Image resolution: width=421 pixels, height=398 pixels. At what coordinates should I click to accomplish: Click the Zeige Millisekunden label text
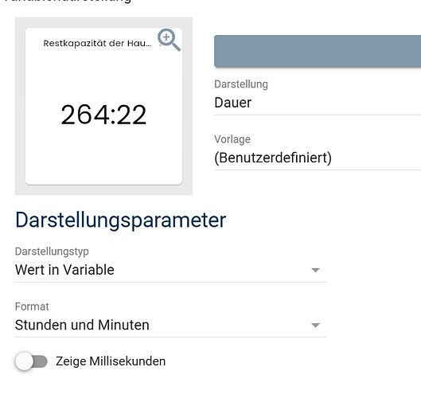coord(111,361)
